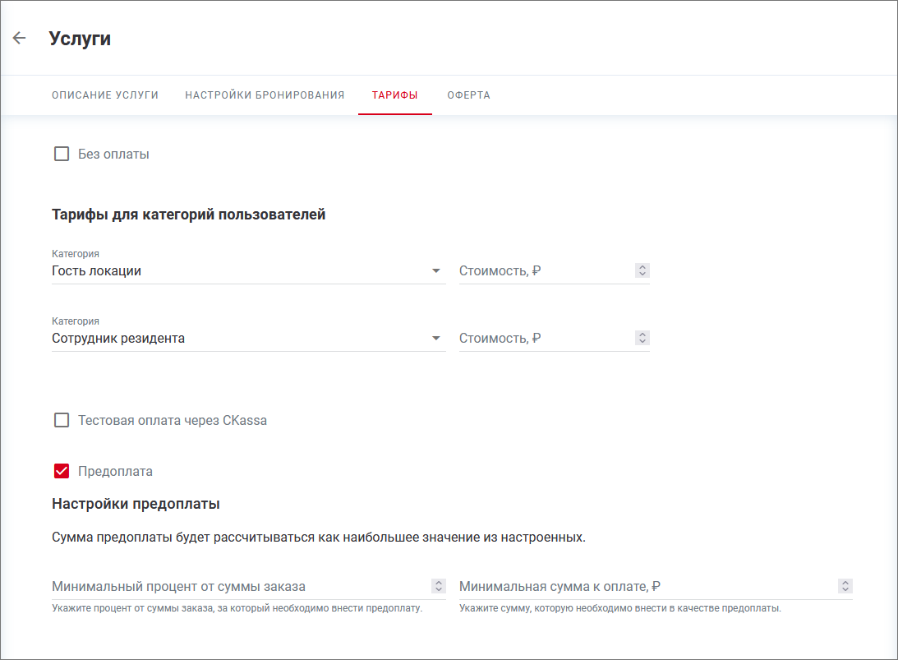Select the Тарифы tab

(394, 95)
